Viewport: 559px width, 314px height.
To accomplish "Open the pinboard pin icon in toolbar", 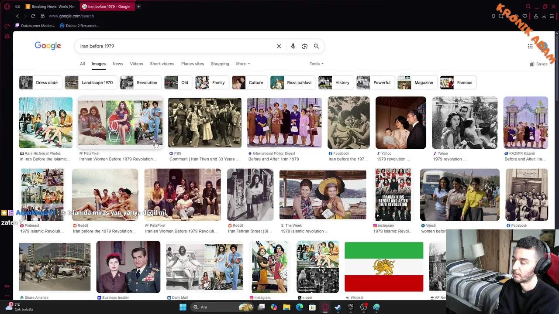I will point(493,16).
